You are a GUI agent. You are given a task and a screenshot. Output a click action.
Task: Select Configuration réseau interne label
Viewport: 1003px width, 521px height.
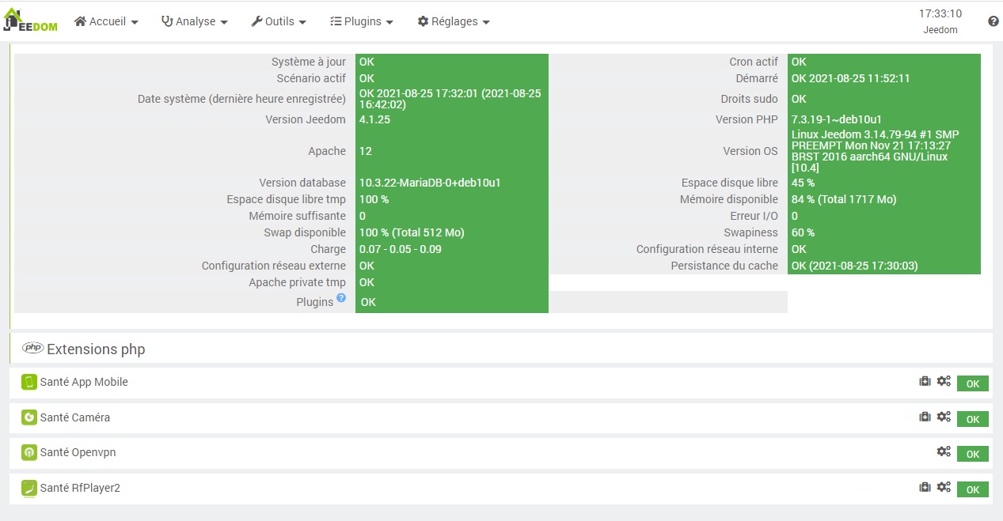click(708, 249)
